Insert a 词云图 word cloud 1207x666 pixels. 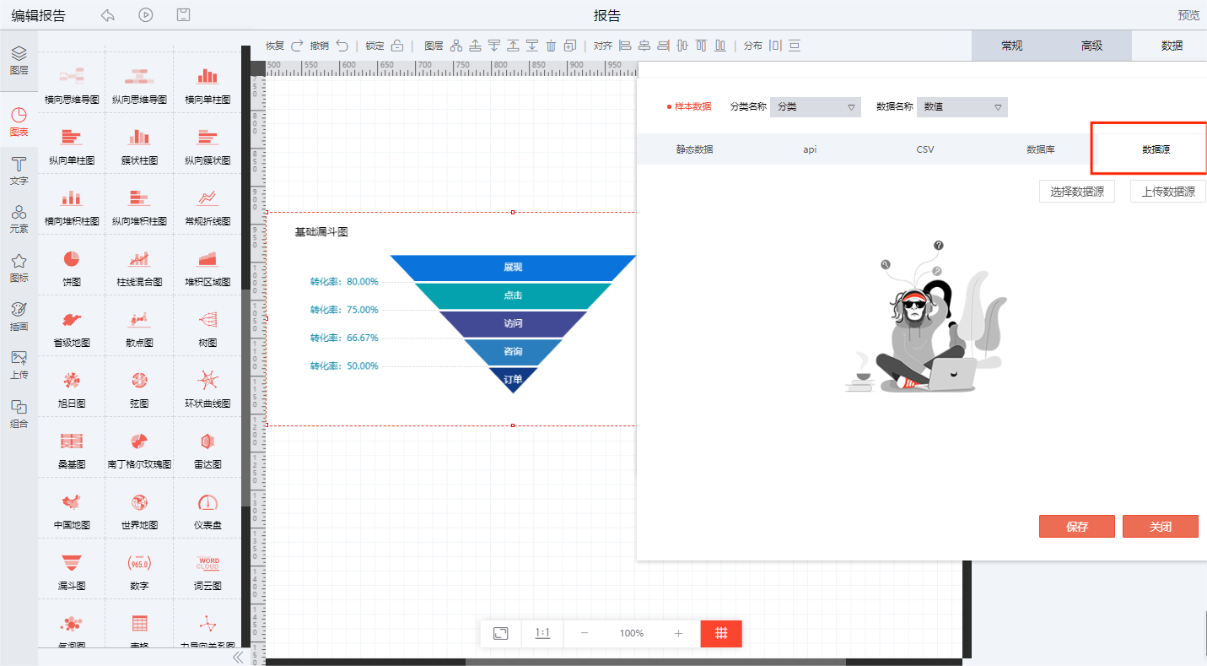click(207, 571)
